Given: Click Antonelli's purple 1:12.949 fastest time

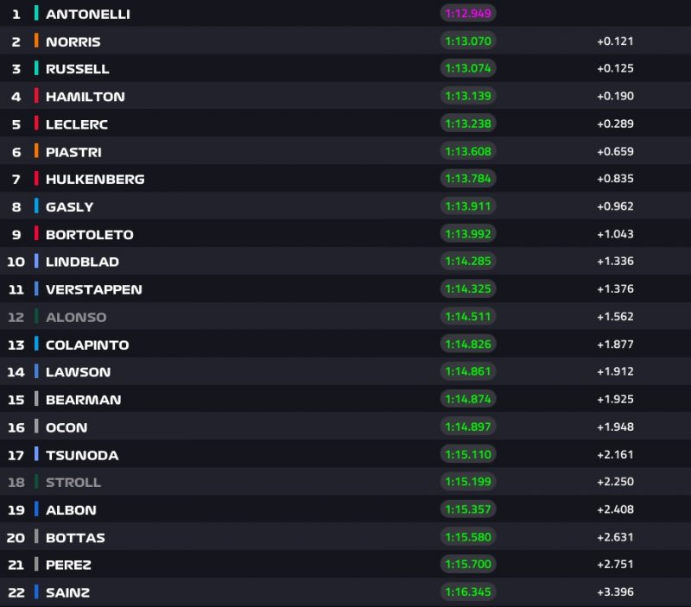Looking at the screenshot, I should (x=468, y=13).
